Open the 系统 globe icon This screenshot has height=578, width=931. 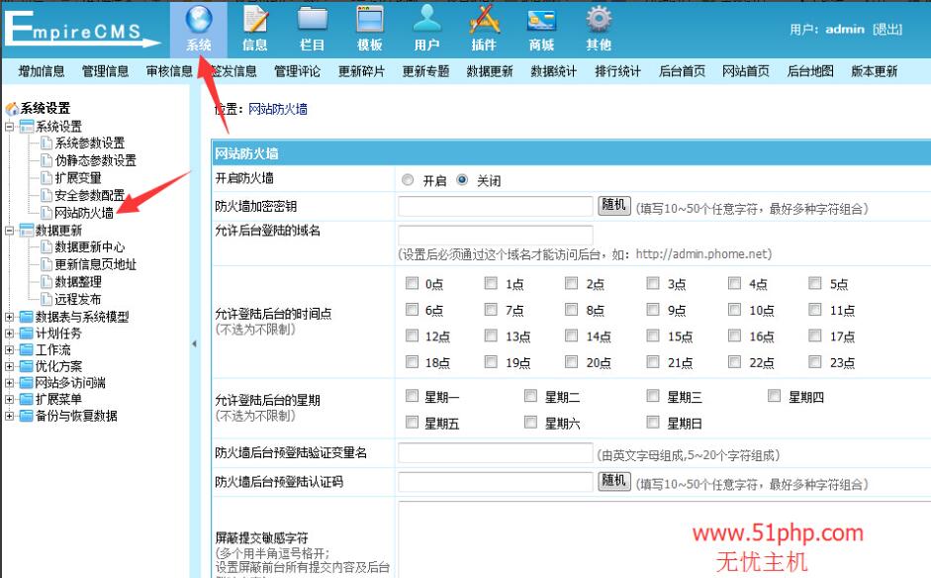click(x=198, y=27)
